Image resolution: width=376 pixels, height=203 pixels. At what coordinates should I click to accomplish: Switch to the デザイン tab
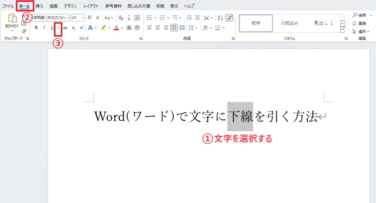(70, 6)
